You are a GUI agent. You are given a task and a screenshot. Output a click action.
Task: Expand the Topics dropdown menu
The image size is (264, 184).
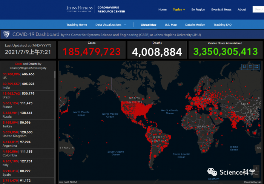click(179, 9)
